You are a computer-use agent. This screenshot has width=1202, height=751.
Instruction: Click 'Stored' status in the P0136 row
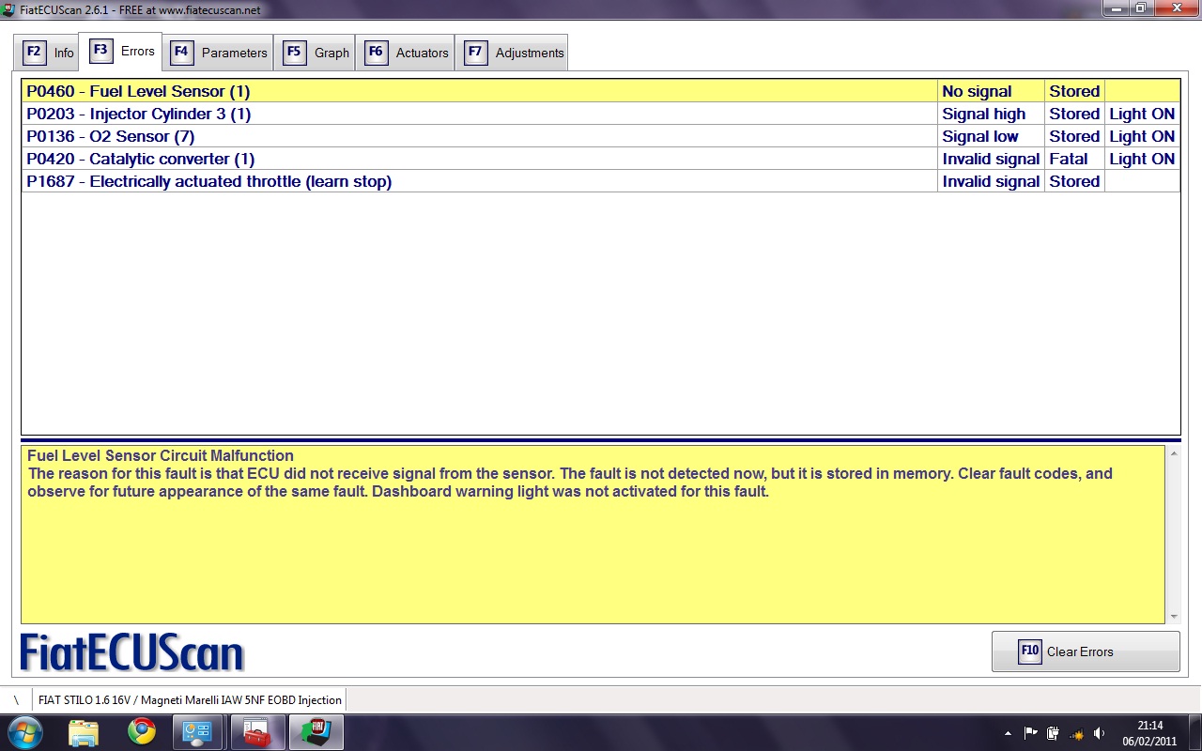click(x=1075, y=136)
